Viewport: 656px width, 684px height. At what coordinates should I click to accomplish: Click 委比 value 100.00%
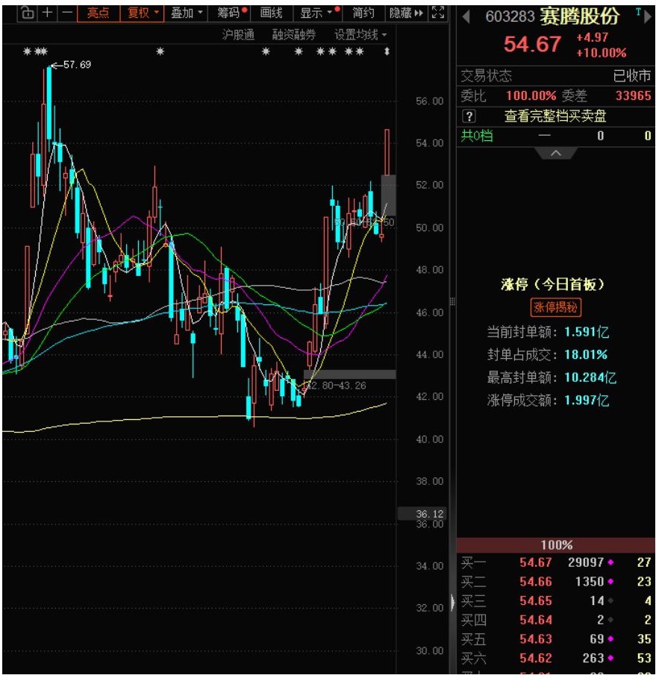(531, 95)
